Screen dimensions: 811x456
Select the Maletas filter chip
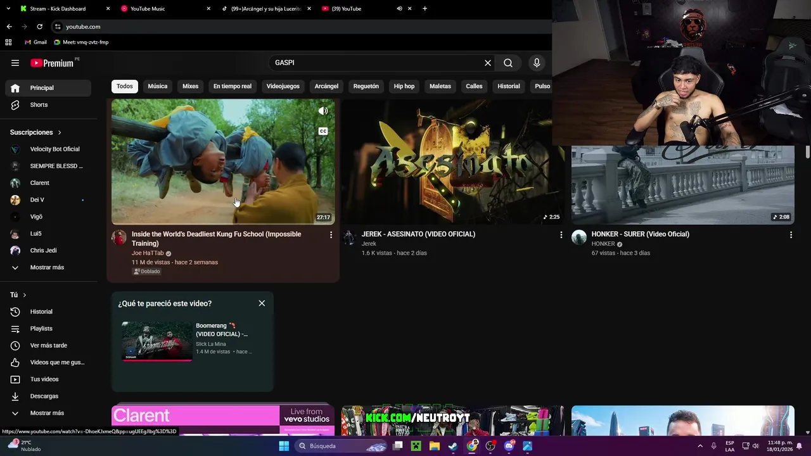440,86
